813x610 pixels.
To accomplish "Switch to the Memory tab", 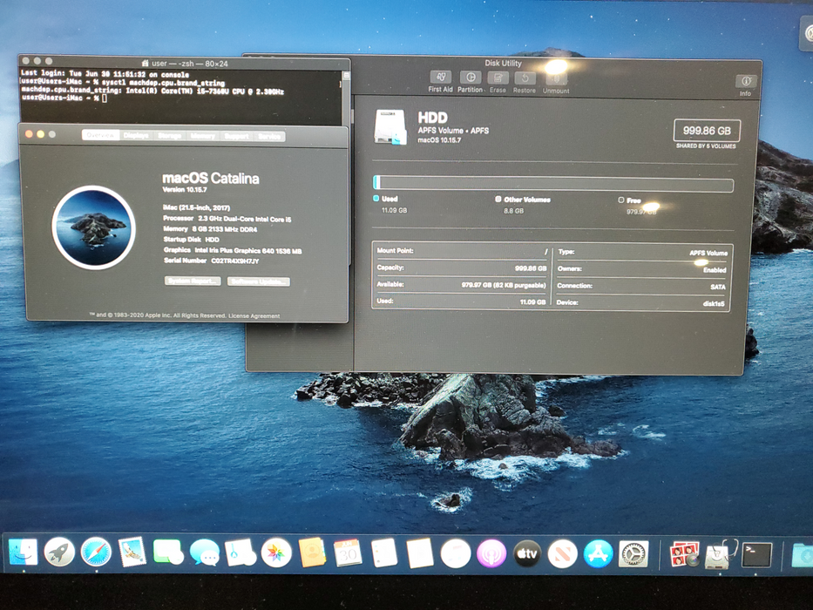I will [203, 136].
